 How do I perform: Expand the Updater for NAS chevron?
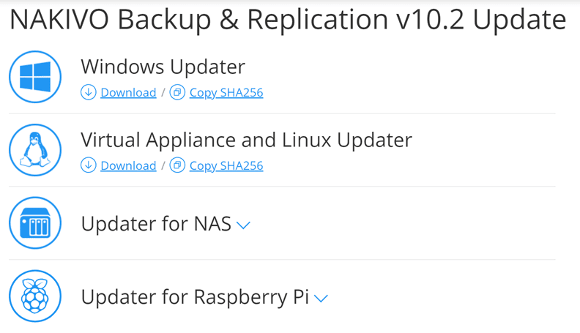(244, 225)
